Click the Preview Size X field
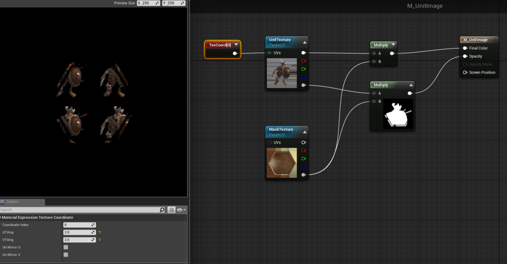The height and width of the screenshot is (264, 507). [149, 3]
